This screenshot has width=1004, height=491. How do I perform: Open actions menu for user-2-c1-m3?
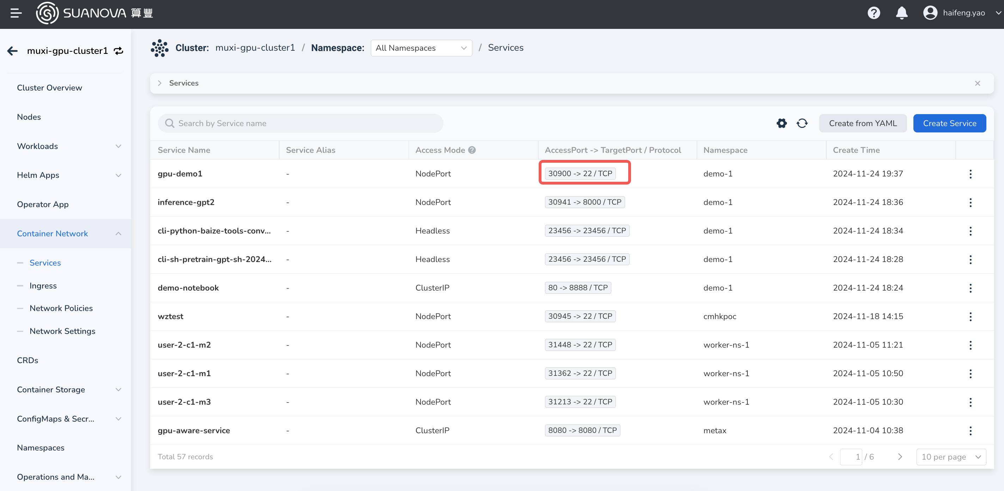[970, 402]
